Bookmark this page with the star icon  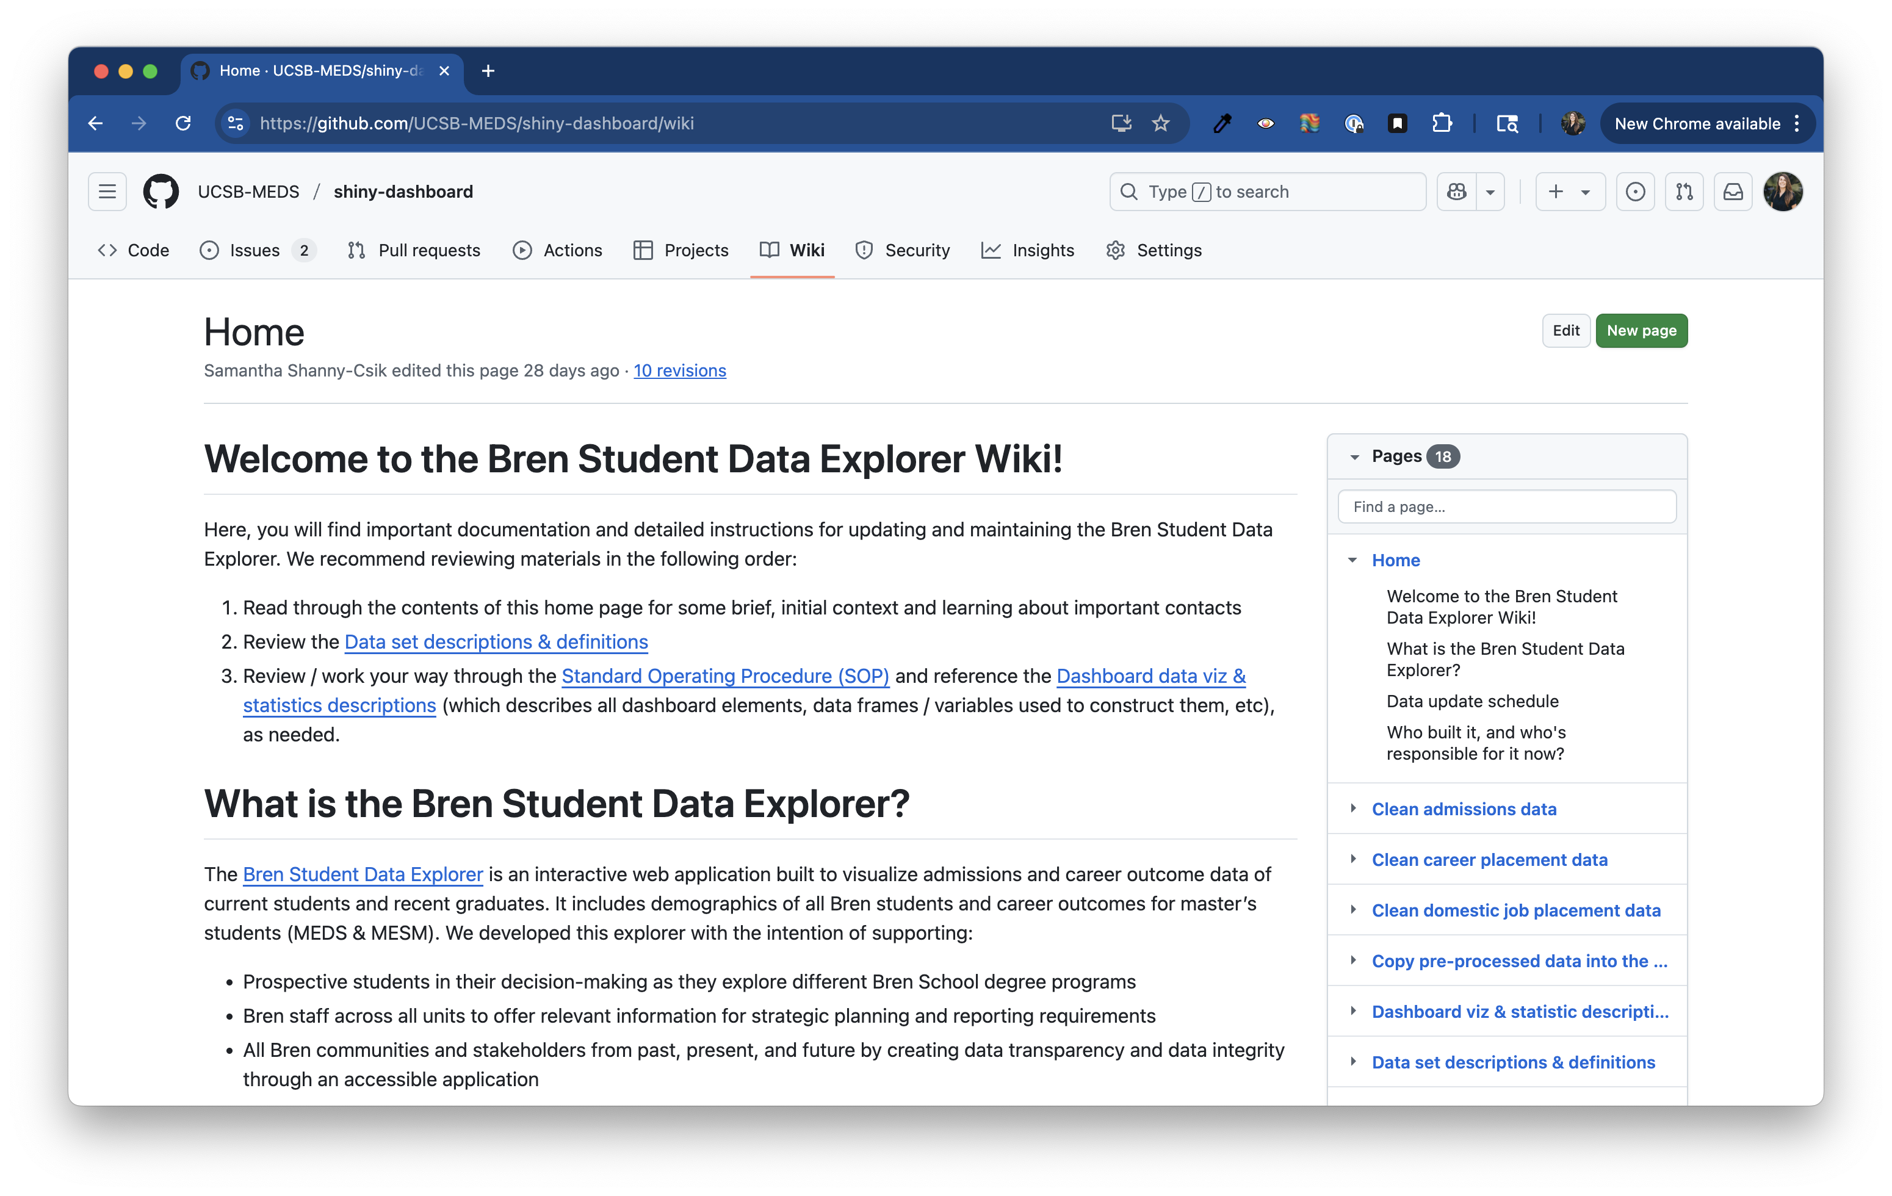click(x=1160, y=123)
